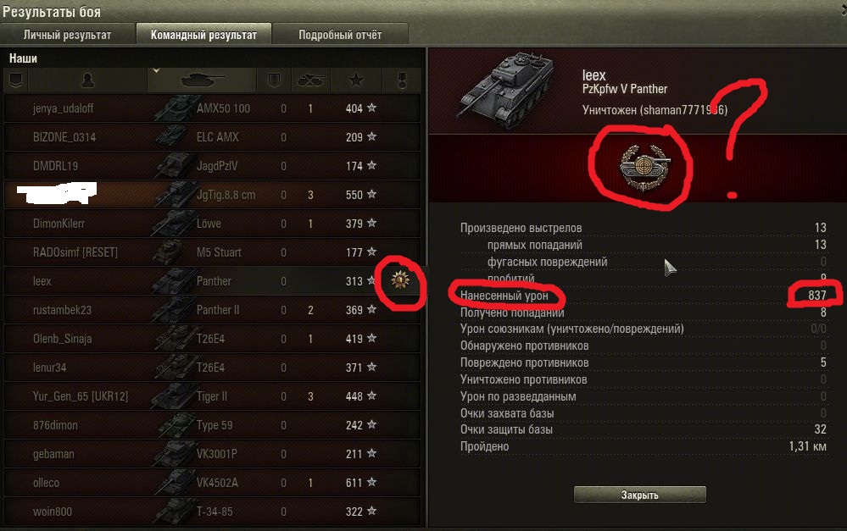Screen dimensions: 847x531
Task: Click the Нанесенный урон stat line
Action: pos(643,296)
